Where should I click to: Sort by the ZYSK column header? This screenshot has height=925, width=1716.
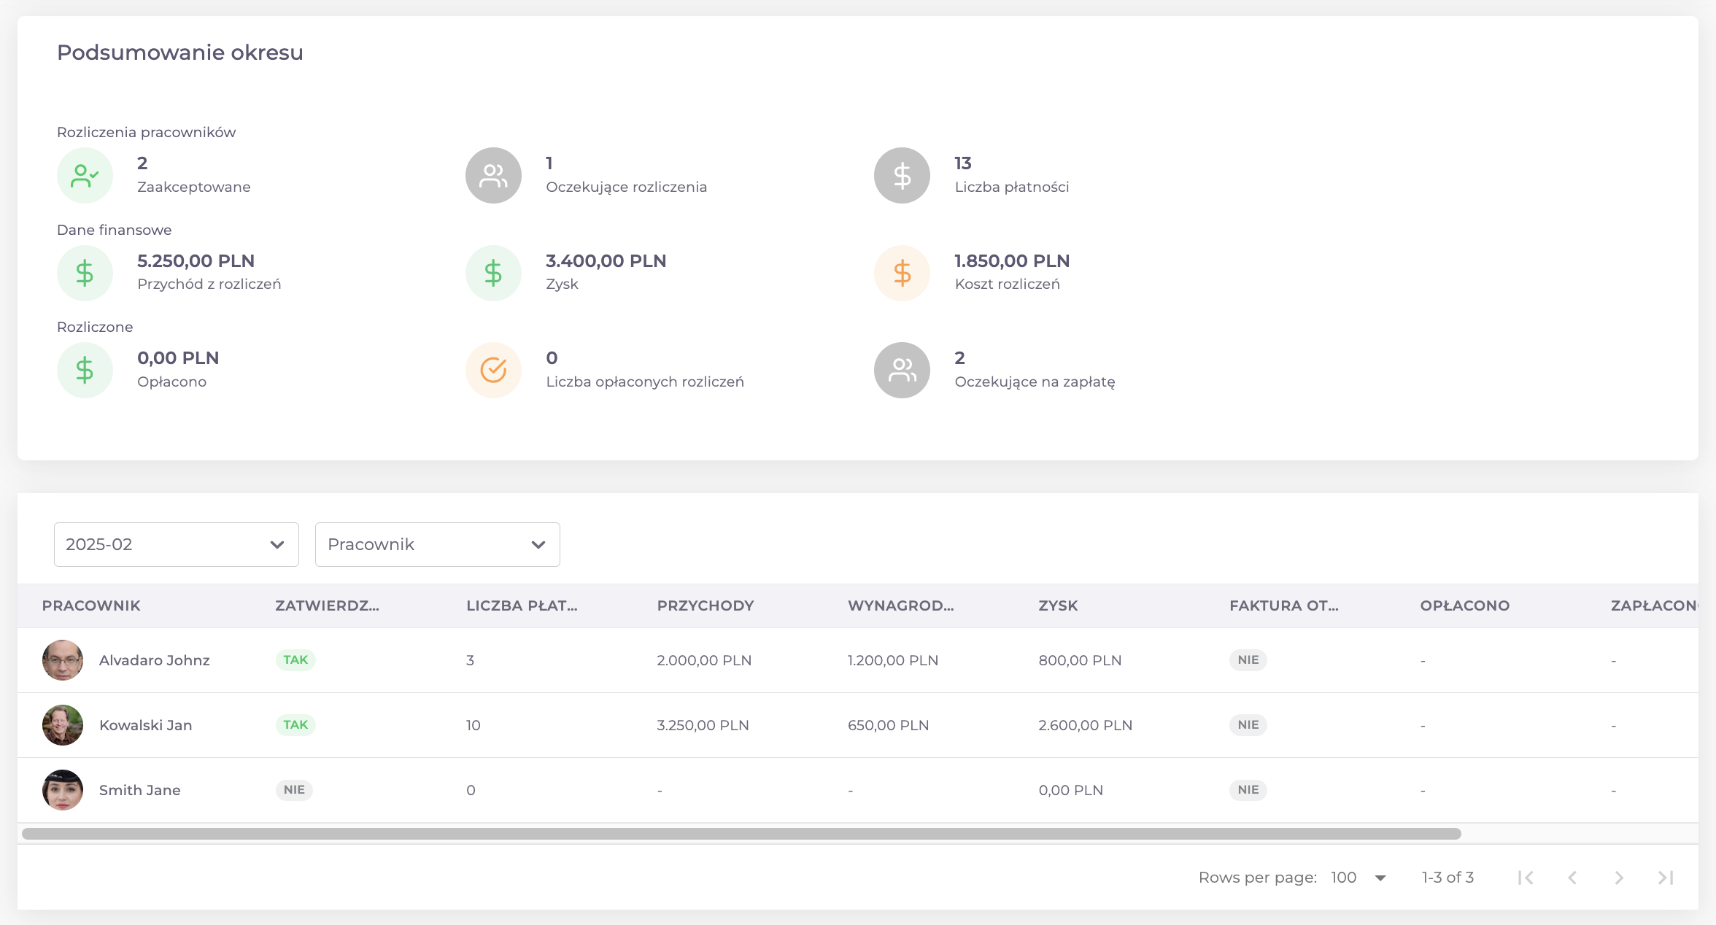tap(1058, 605)
